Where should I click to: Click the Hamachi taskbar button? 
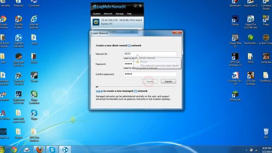point(65,150)
